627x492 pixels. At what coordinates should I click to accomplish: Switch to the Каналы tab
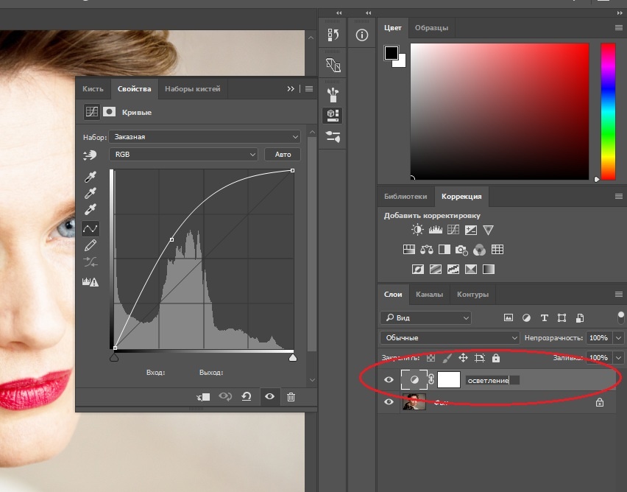click(430, 294)
